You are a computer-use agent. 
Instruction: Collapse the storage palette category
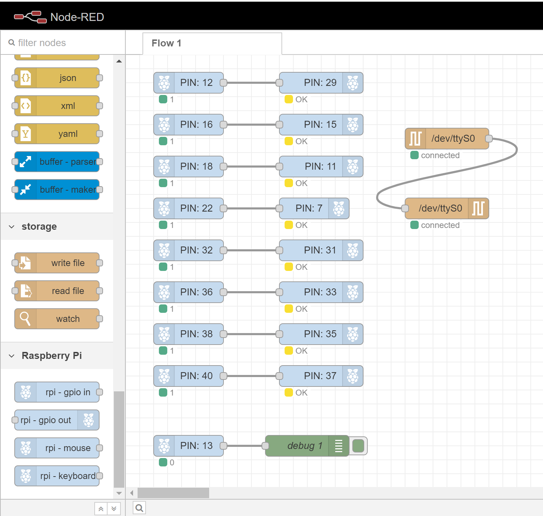point(12,227)
